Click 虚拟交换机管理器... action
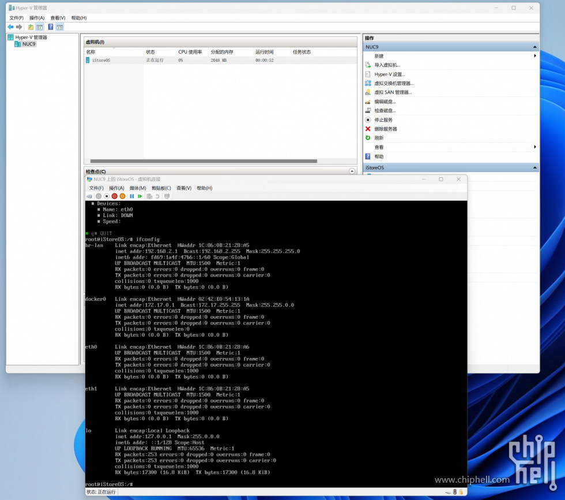The width and height of the screenshot is (565, 500). click(x=394, y=83)
